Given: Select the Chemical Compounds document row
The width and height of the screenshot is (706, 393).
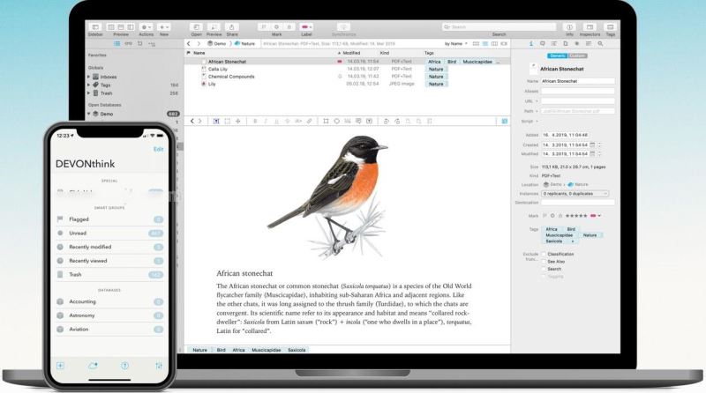Looking at the screenshot, I should 347,77.
